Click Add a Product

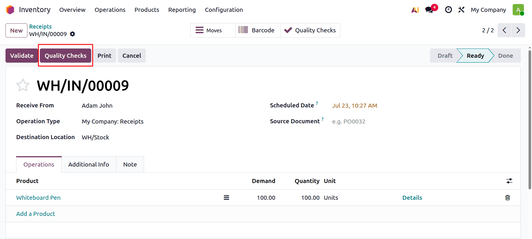coord(36,214)
